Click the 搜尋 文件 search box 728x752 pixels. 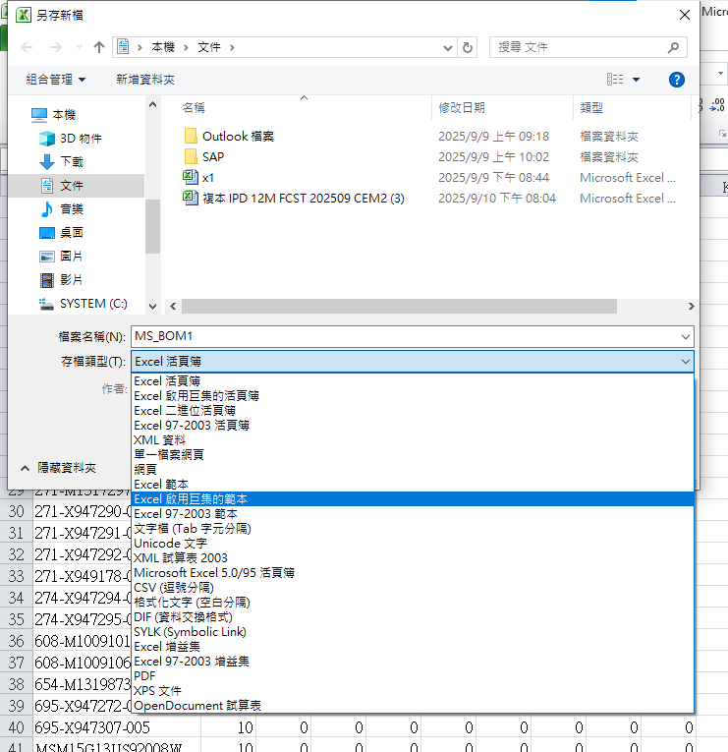[578, 47]
